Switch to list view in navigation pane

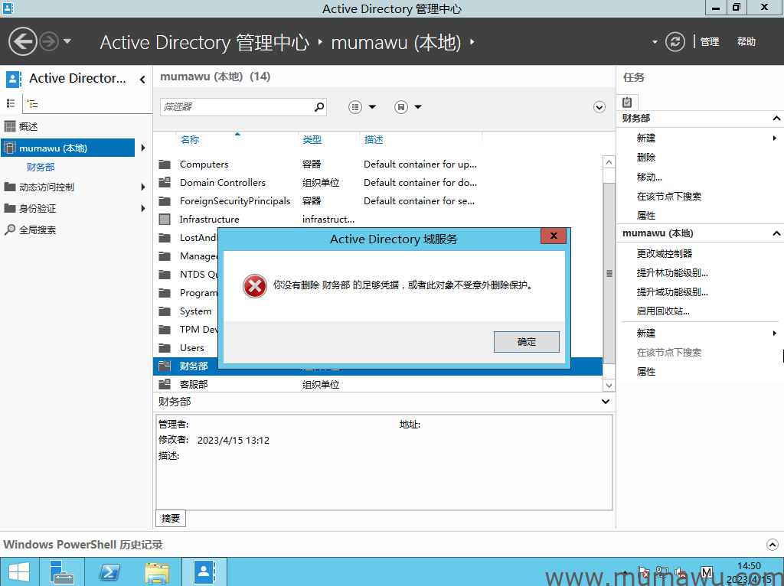(x=11, y=103)
